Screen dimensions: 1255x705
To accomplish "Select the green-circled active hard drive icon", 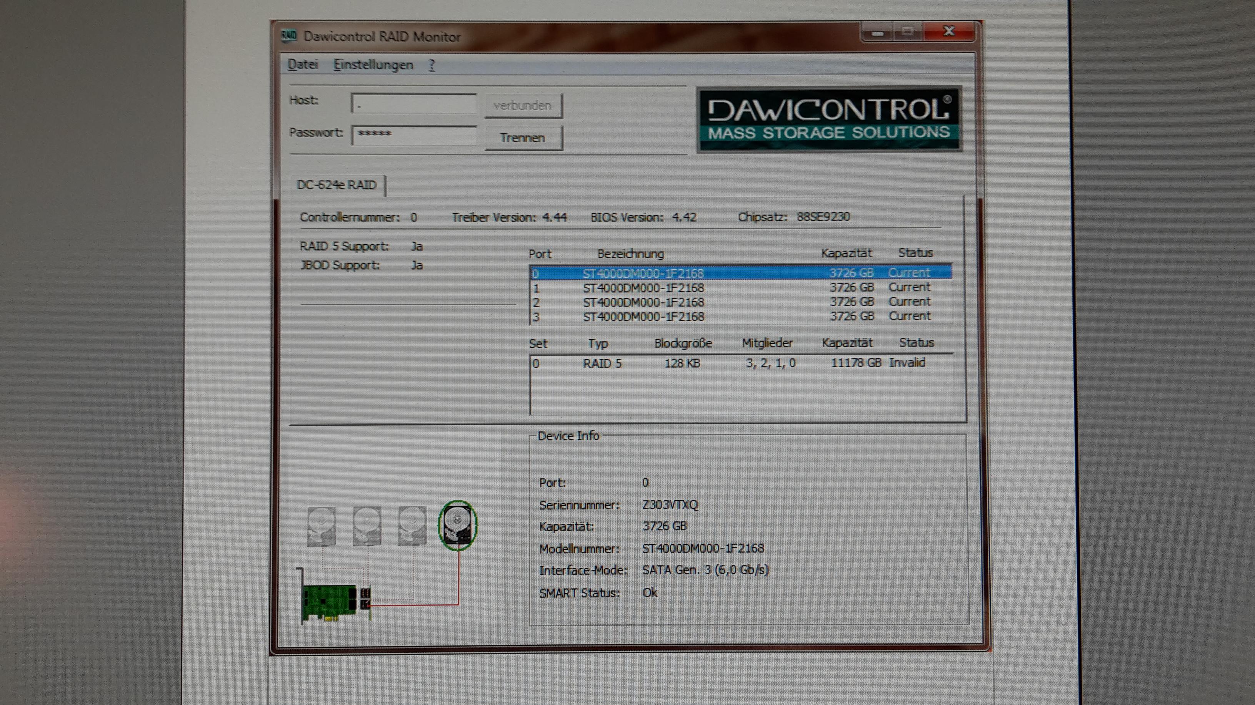I will 457,526.
